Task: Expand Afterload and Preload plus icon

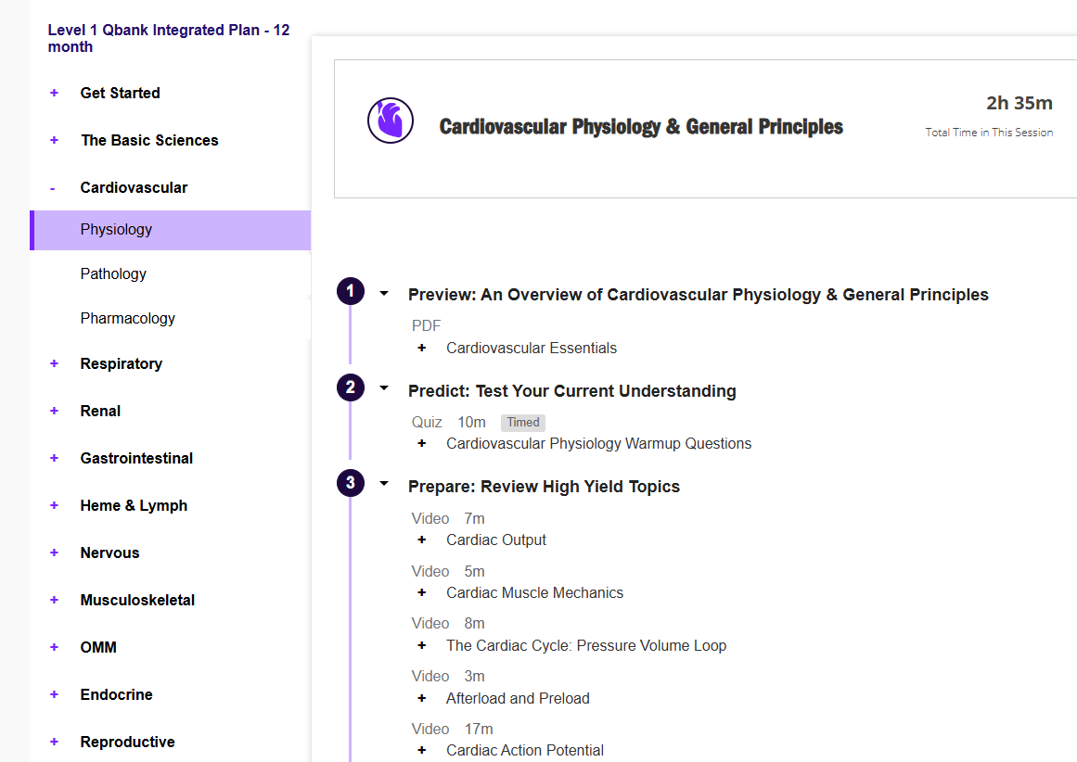Action: 422,699
